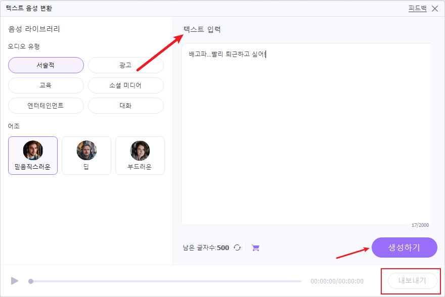
Task: Click the 오디오 유형 label
Action: point(24,46)
